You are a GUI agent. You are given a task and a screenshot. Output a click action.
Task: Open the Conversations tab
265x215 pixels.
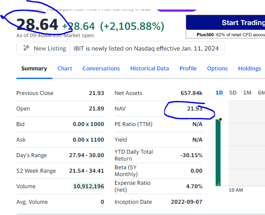[x=101, y=68]
